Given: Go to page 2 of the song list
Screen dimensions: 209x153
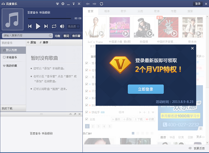Looking at the screenshot, I should click(93, 126).
